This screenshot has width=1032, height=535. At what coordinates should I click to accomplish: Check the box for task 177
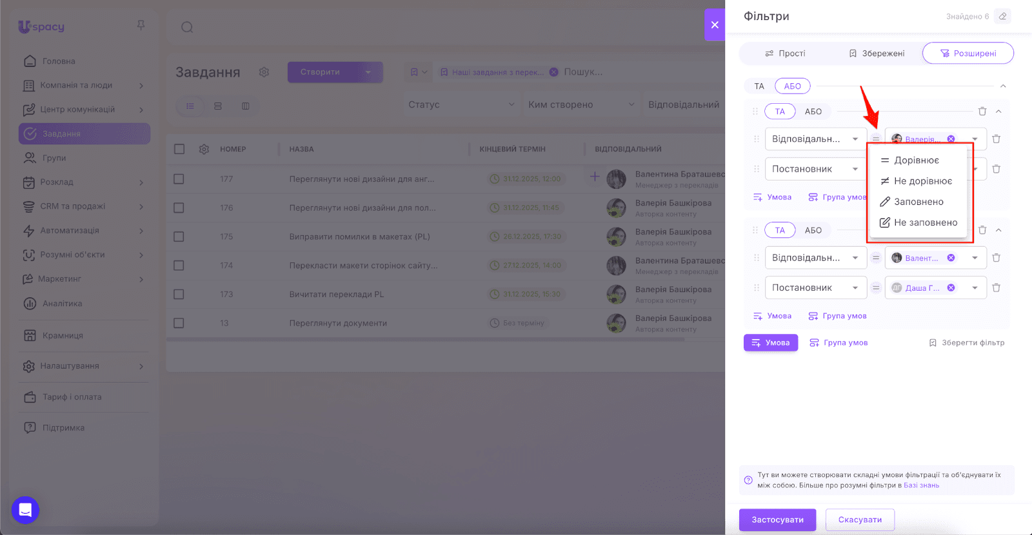tap(179, 179)
